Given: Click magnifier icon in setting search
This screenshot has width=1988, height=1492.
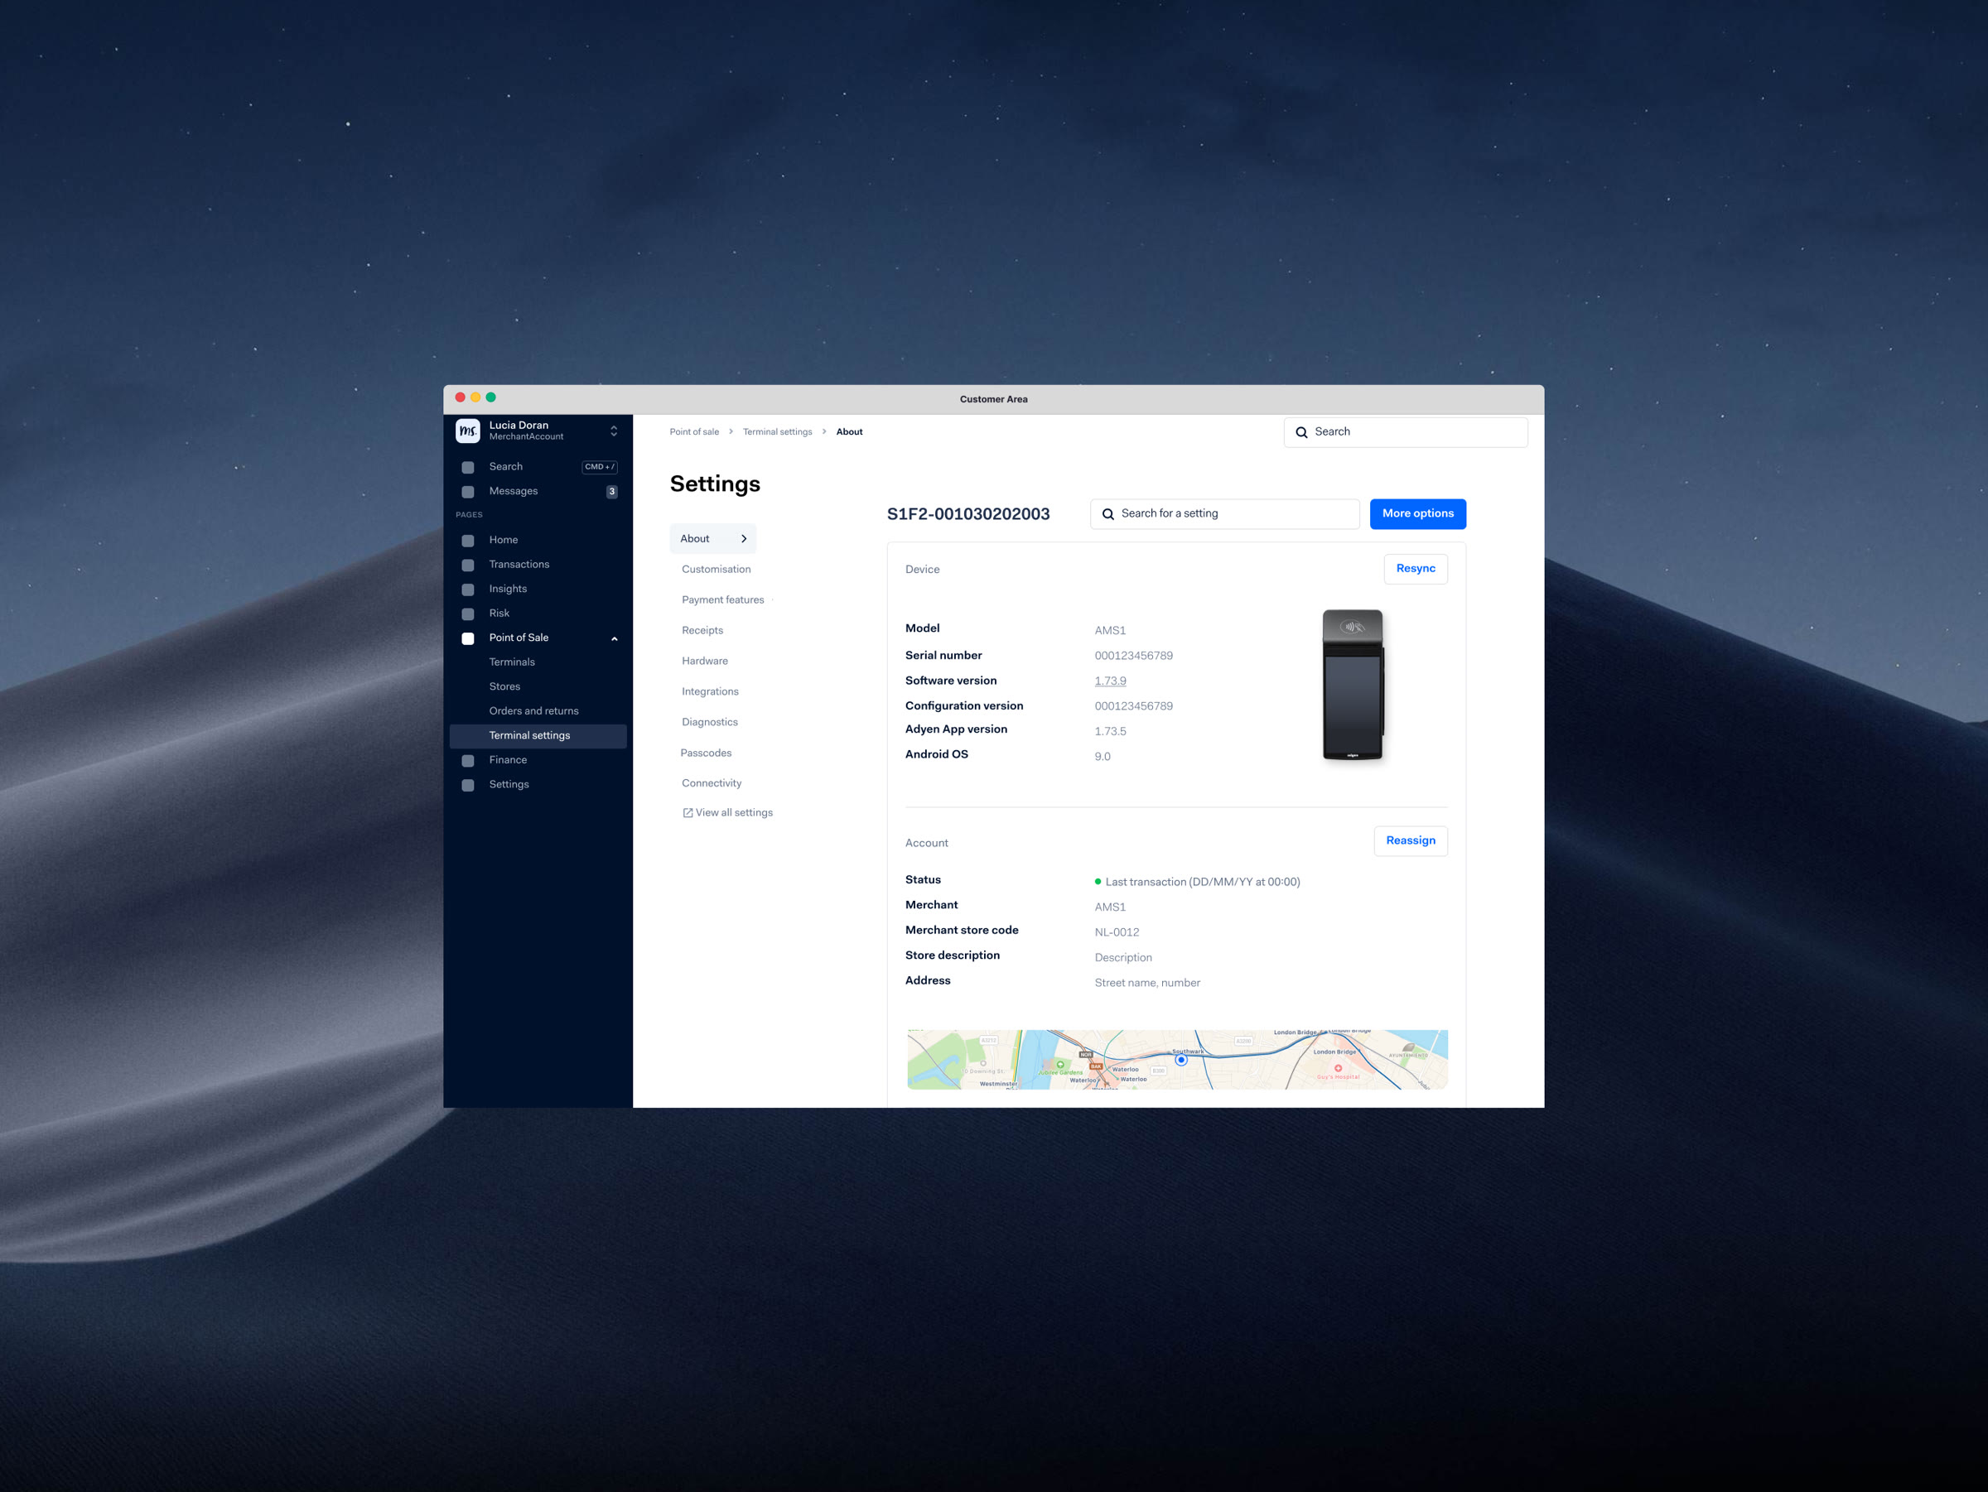Looking at the screenshot, I should click(x=1108, y=514).
